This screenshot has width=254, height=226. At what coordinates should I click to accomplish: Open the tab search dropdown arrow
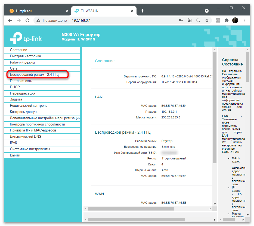pos(206,11)
